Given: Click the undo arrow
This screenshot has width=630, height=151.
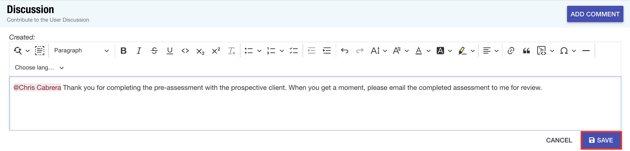Looking at the screenshot, I should 344,51.
